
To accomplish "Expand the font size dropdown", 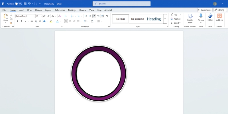I will click(41, 16).
